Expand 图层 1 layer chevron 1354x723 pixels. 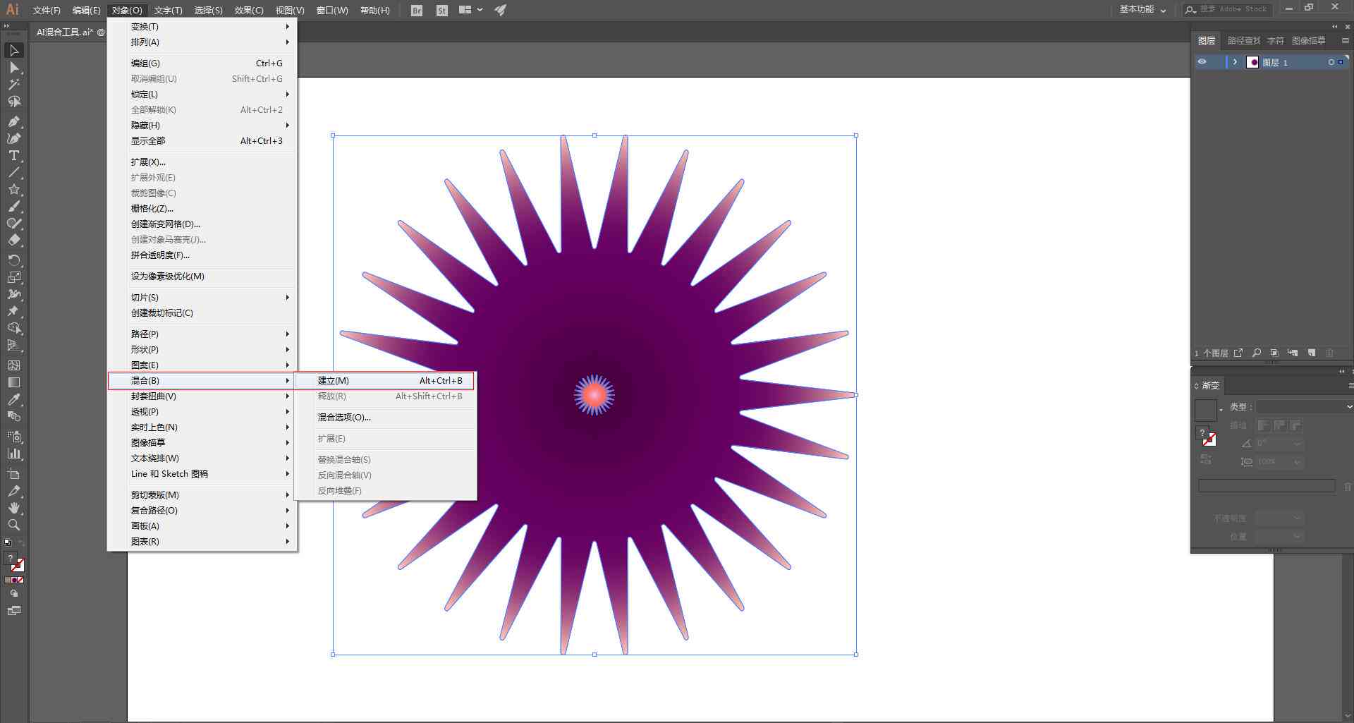pyautogui.click(x=1235, y=62)
